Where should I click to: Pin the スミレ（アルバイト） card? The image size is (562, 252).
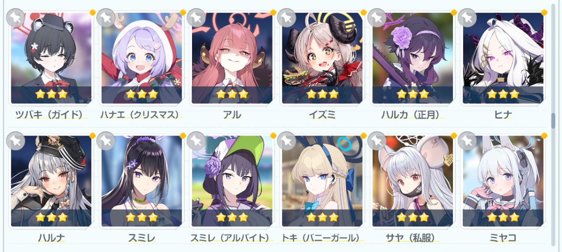pos(196,141)
